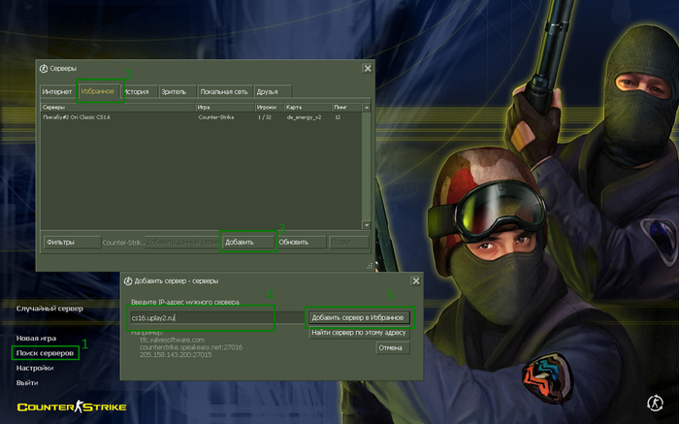
Task: Click the Обновить button
Action: tap(301, 243)
